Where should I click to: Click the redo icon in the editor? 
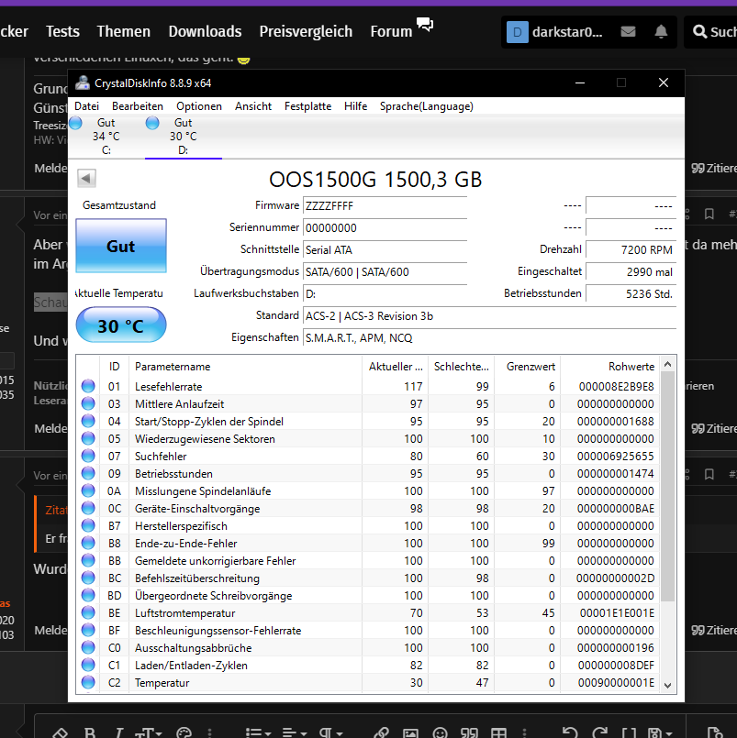[599, 732]
